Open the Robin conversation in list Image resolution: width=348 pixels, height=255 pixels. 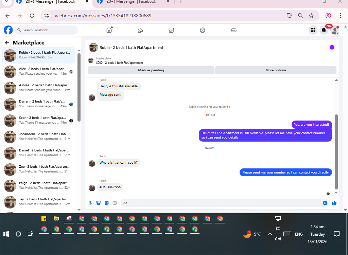[x=38, y=55]
